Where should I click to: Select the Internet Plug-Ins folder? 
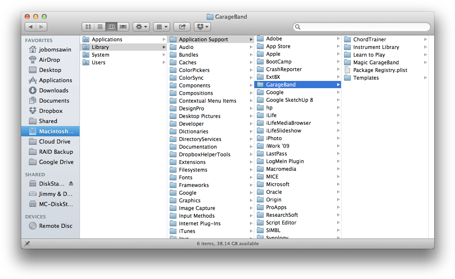[x=210, y=224]
